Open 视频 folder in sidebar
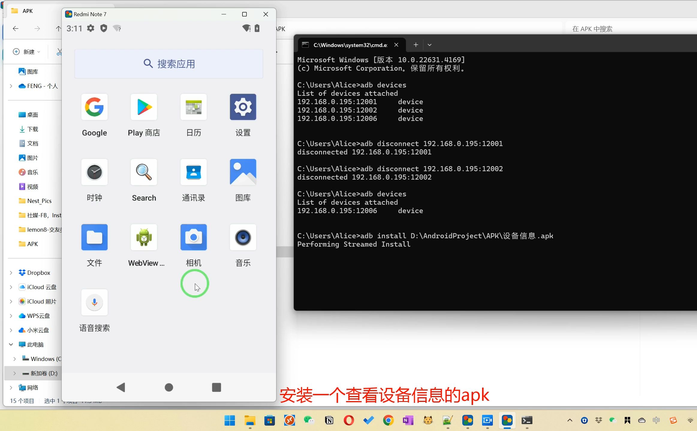 point(28,186)
